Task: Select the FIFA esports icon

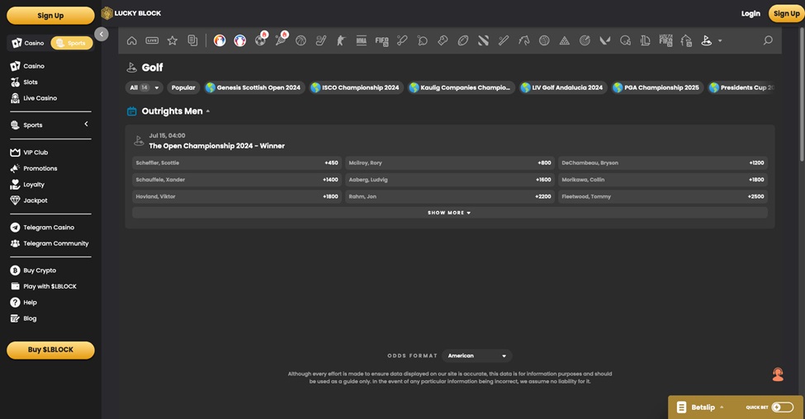Action: coord(381,40)
